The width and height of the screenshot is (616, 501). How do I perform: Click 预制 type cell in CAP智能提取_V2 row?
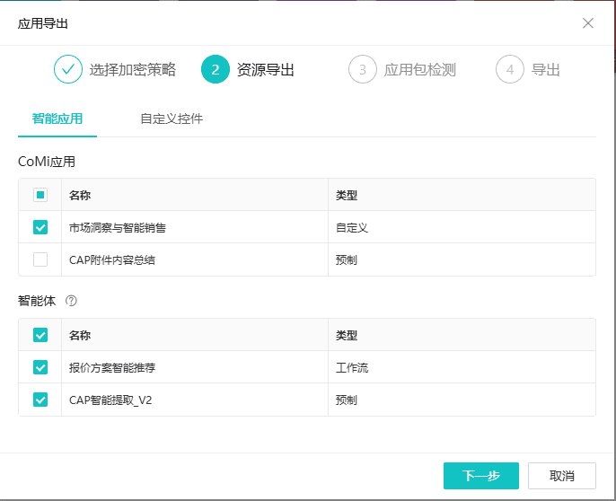tap(462, 400)
